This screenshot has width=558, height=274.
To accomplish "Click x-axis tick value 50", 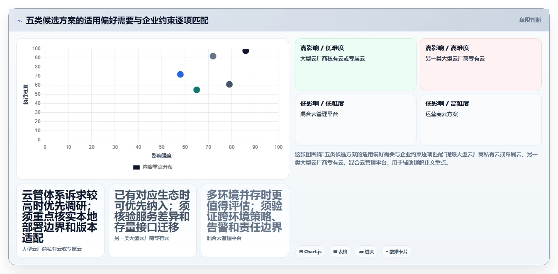I will click(x=161, y=147).
